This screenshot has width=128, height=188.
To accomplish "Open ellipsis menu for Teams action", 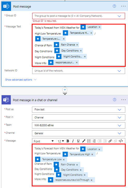I will point(123,100).
